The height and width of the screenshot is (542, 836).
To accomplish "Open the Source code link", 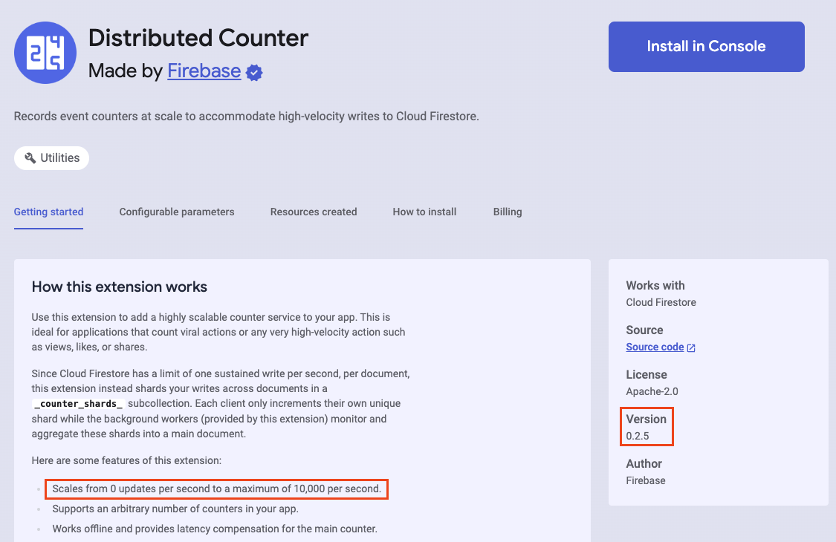I will point(655,347).
